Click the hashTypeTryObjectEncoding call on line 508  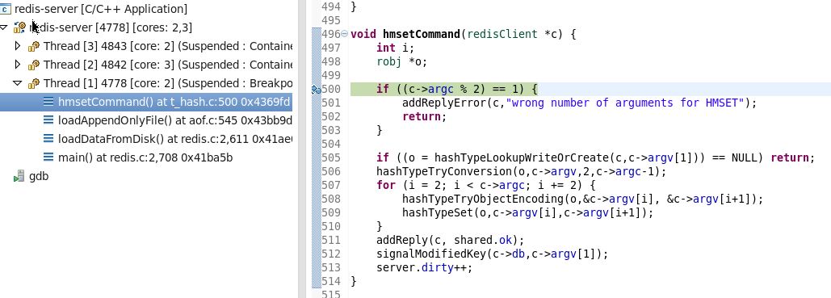[x=583, y=199]
